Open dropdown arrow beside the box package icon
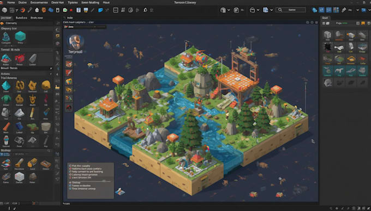The image size is (371, 211). tap(258, 10)
